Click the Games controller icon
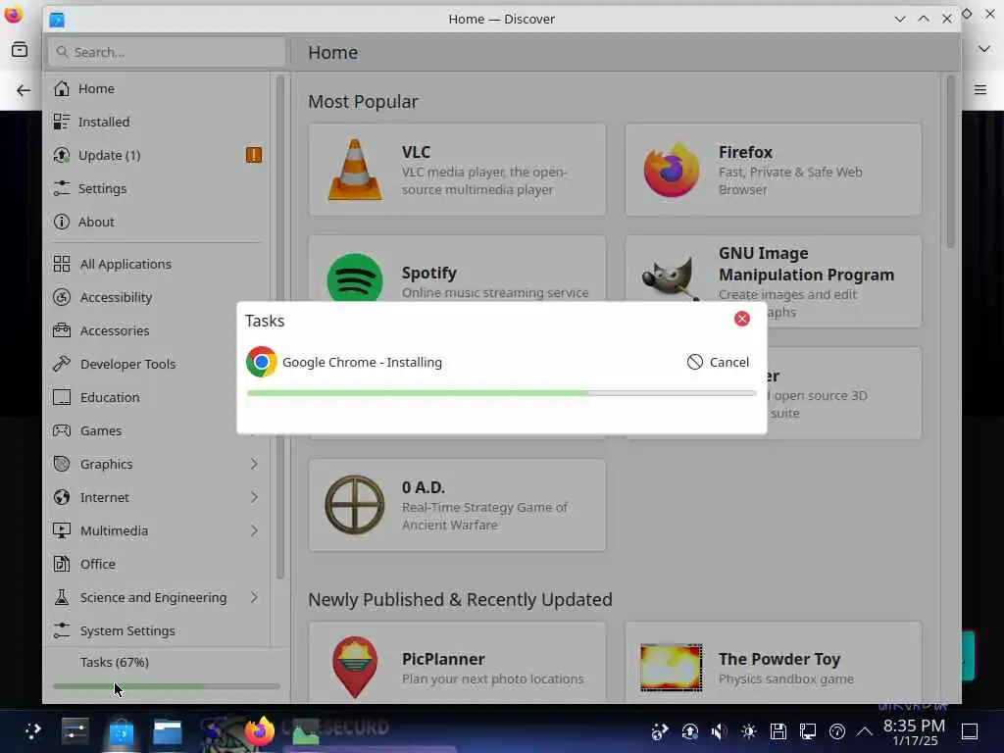This screenshot has width=1004, height=753. 62,430
